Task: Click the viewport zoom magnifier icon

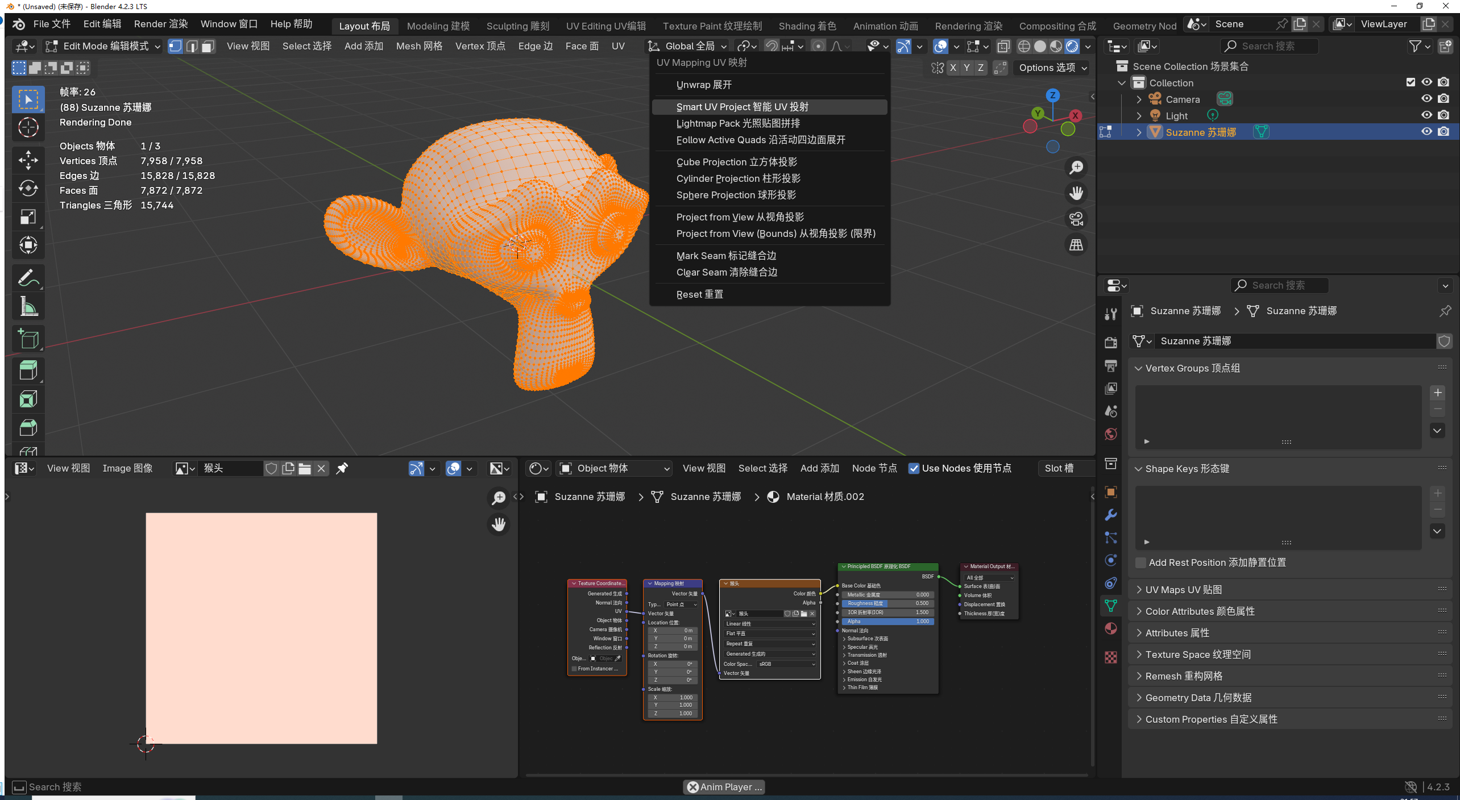Action: point(1076,168)
